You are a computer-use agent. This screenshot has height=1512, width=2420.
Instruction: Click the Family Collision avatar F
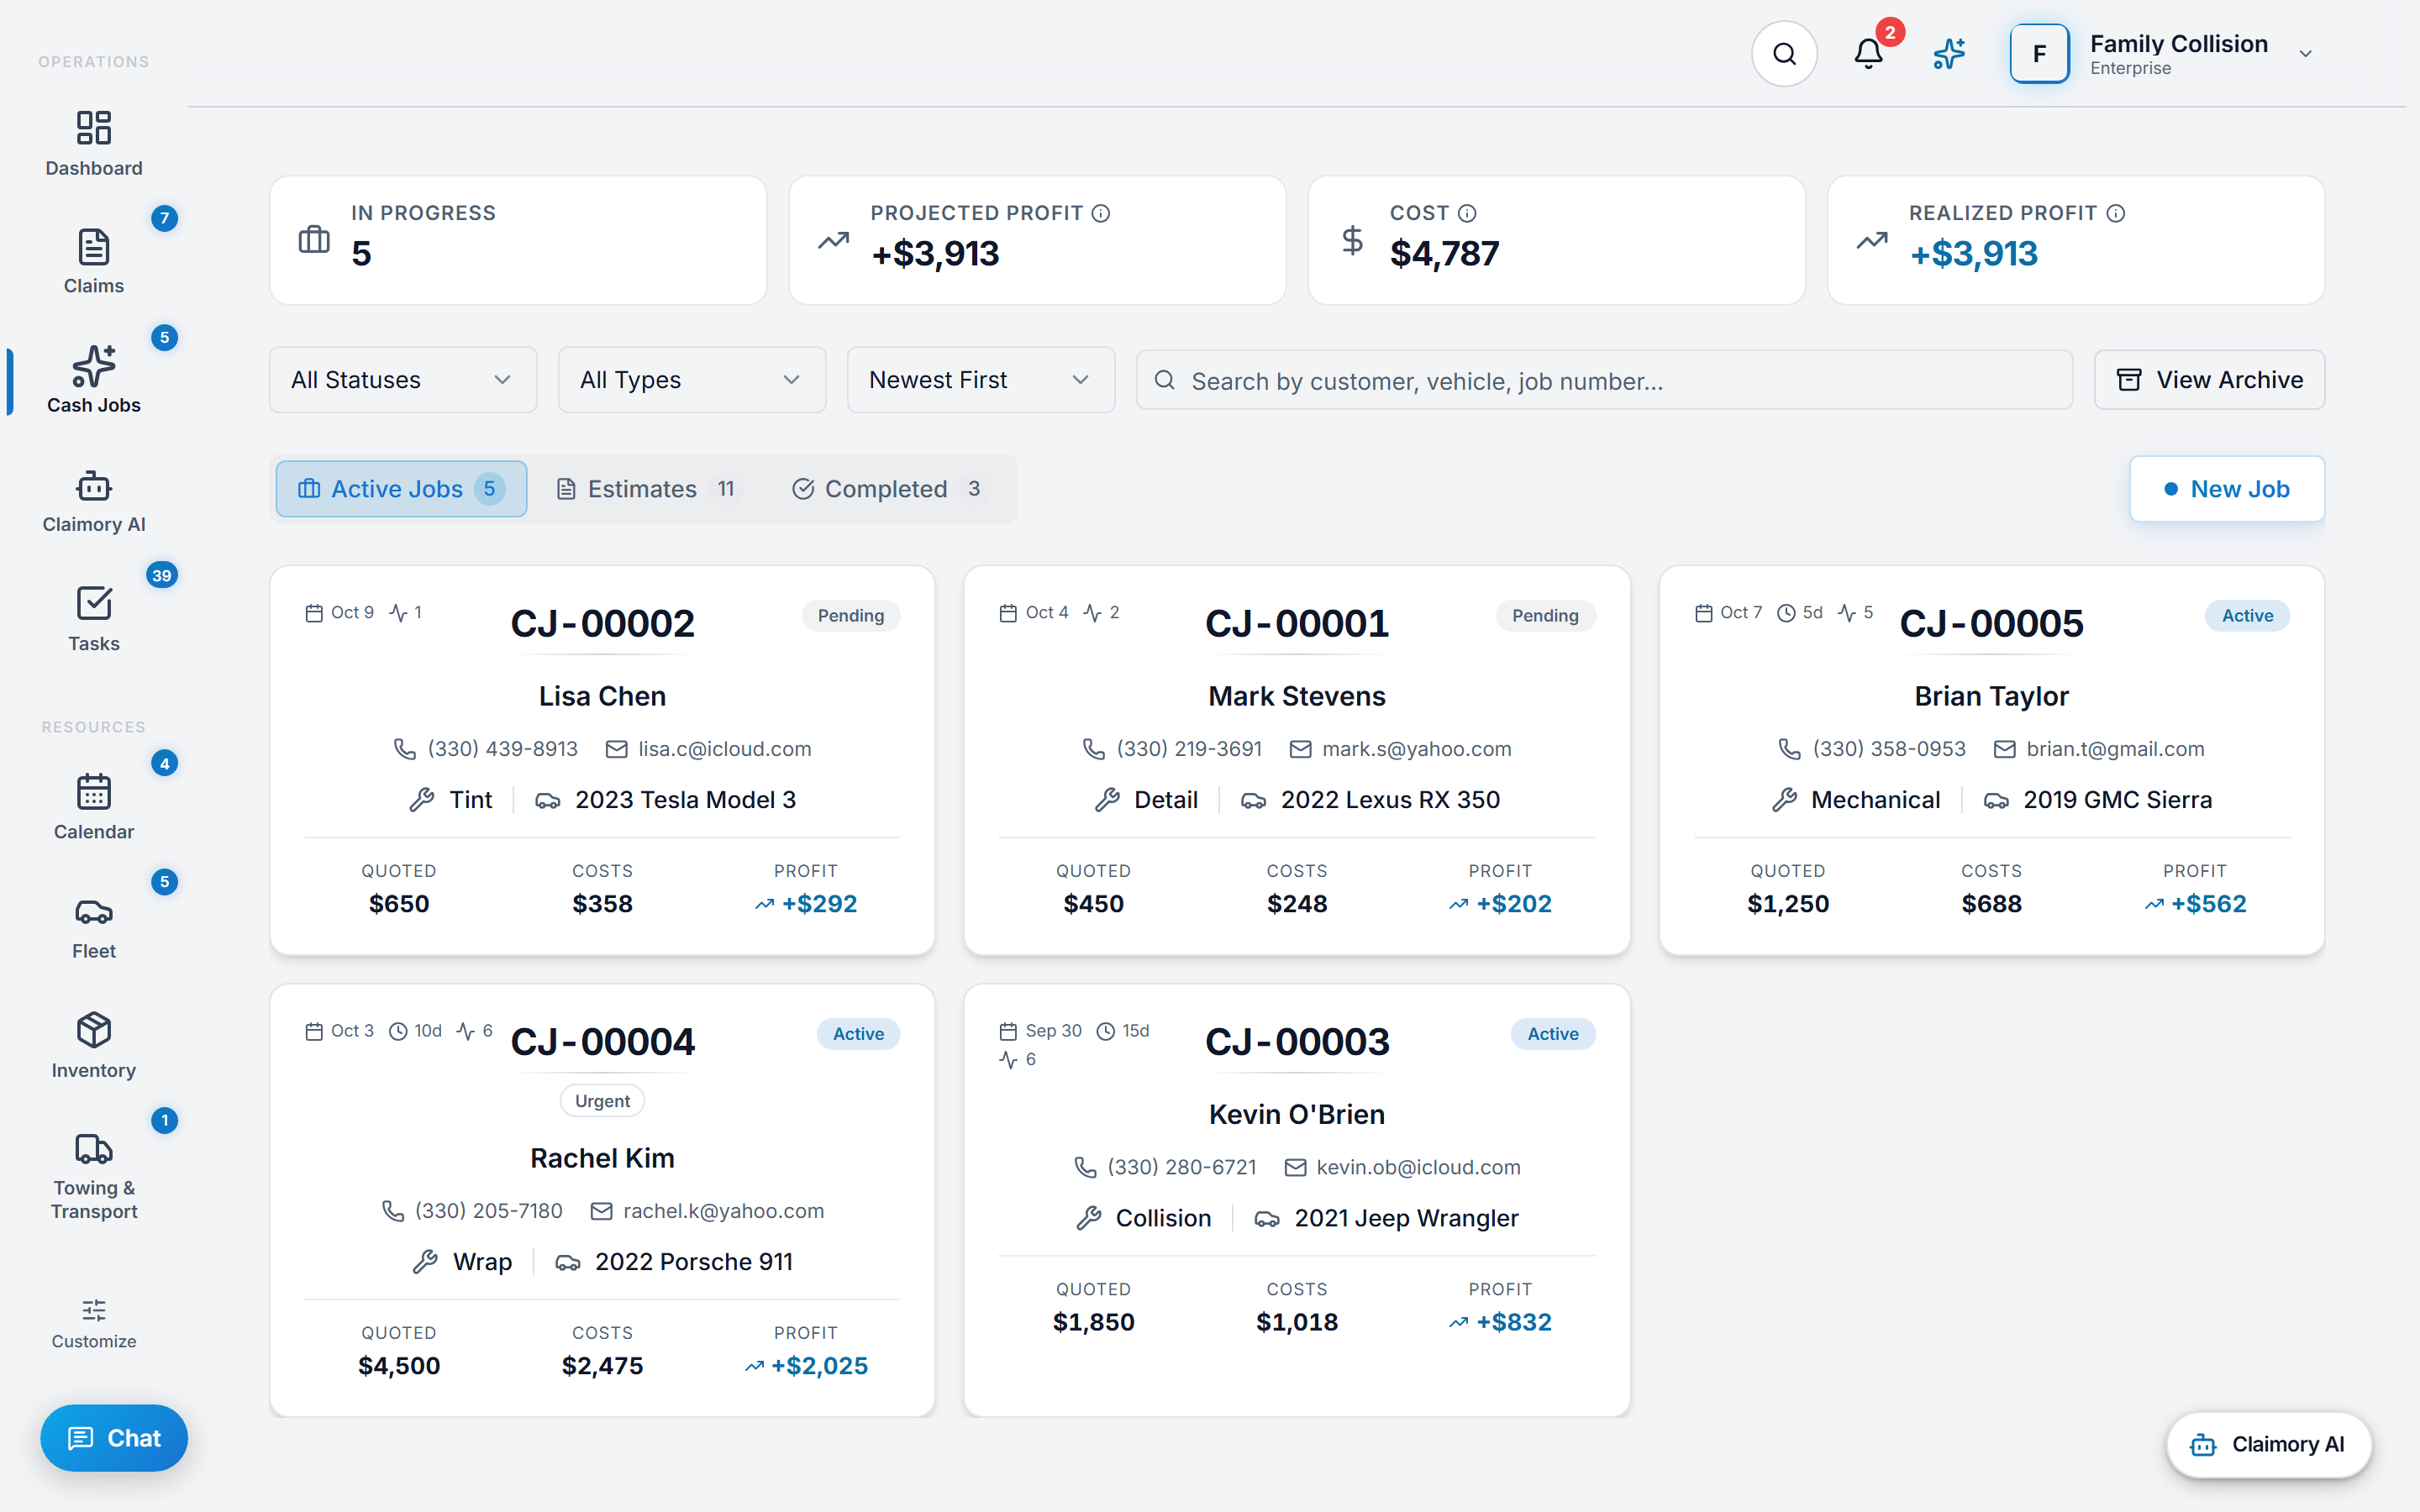(2039, 54)
